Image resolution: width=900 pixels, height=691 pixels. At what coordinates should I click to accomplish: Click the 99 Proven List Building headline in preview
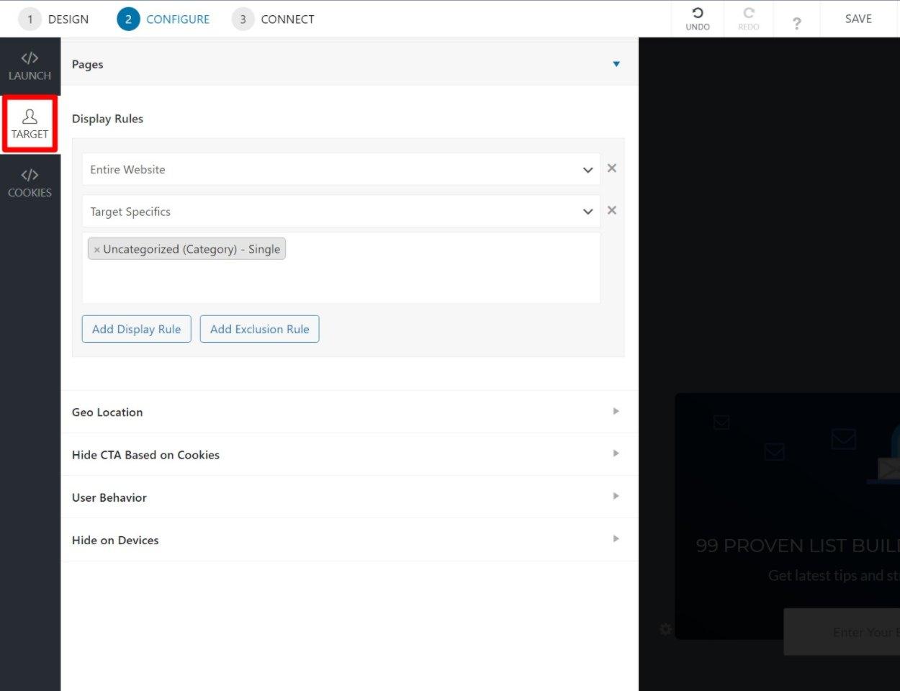coord(798,546)
